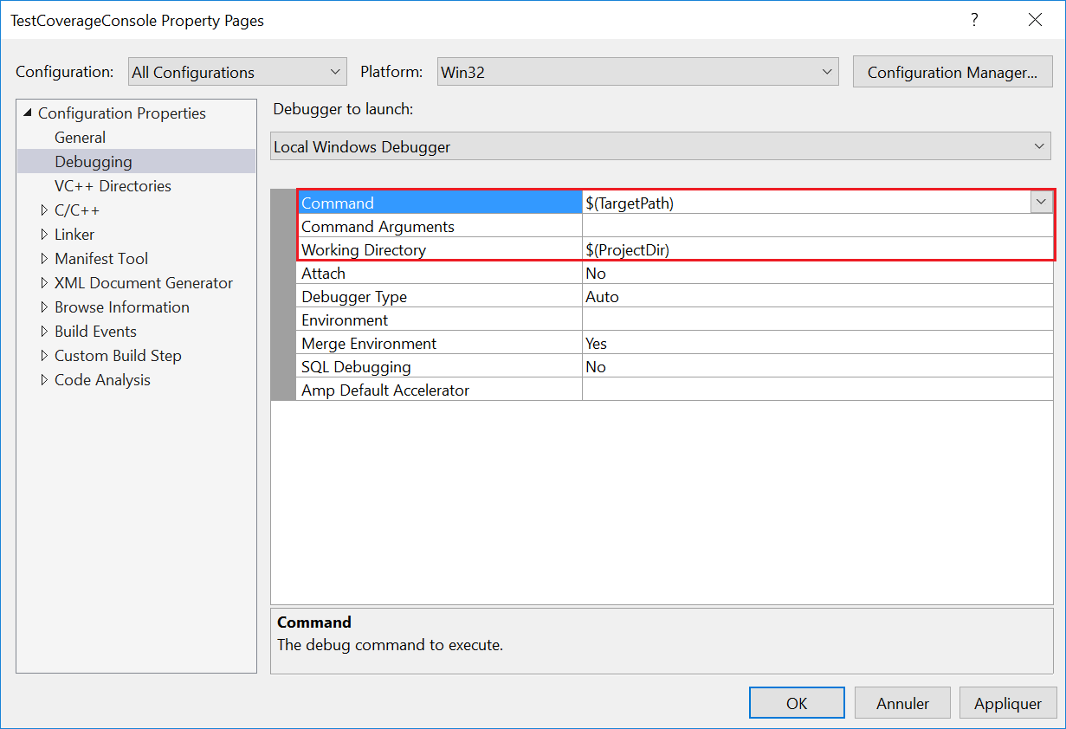This screenshot has width=1066, height=729.
Task: Select the Working Directory property row
Action: (x=364, y=250)
